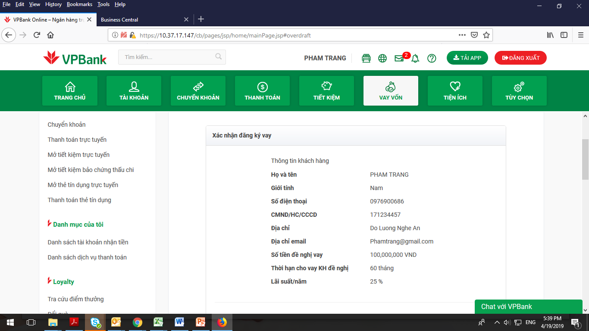Open Danh sách dịch vụ thanh toán
589x331 pixels.
[x=87, y=257]
